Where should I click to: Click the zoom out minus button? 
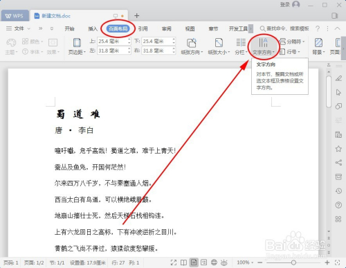pyautogui.click(x=260, y=262)
